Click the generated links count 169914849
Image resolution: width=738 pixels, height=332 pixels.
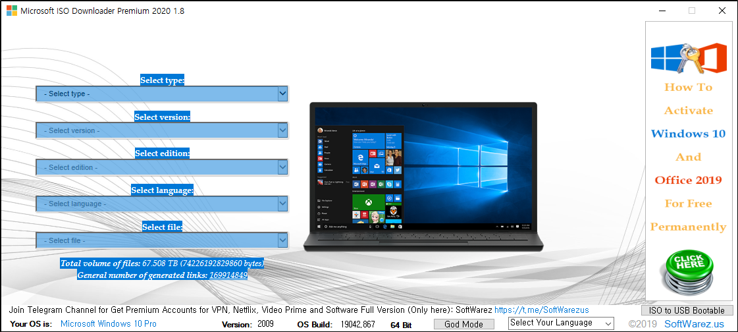coord(228,275)
